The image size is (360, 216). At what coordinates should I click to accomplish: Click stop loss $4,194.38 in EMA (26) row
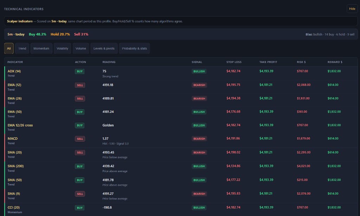point(233,98)
